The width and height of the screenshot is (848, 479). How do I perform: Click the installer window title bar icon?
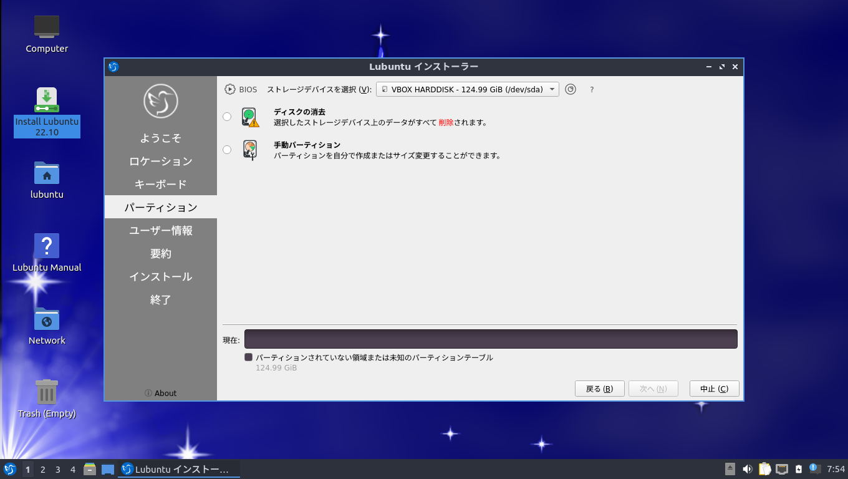[x=113, y=67]
